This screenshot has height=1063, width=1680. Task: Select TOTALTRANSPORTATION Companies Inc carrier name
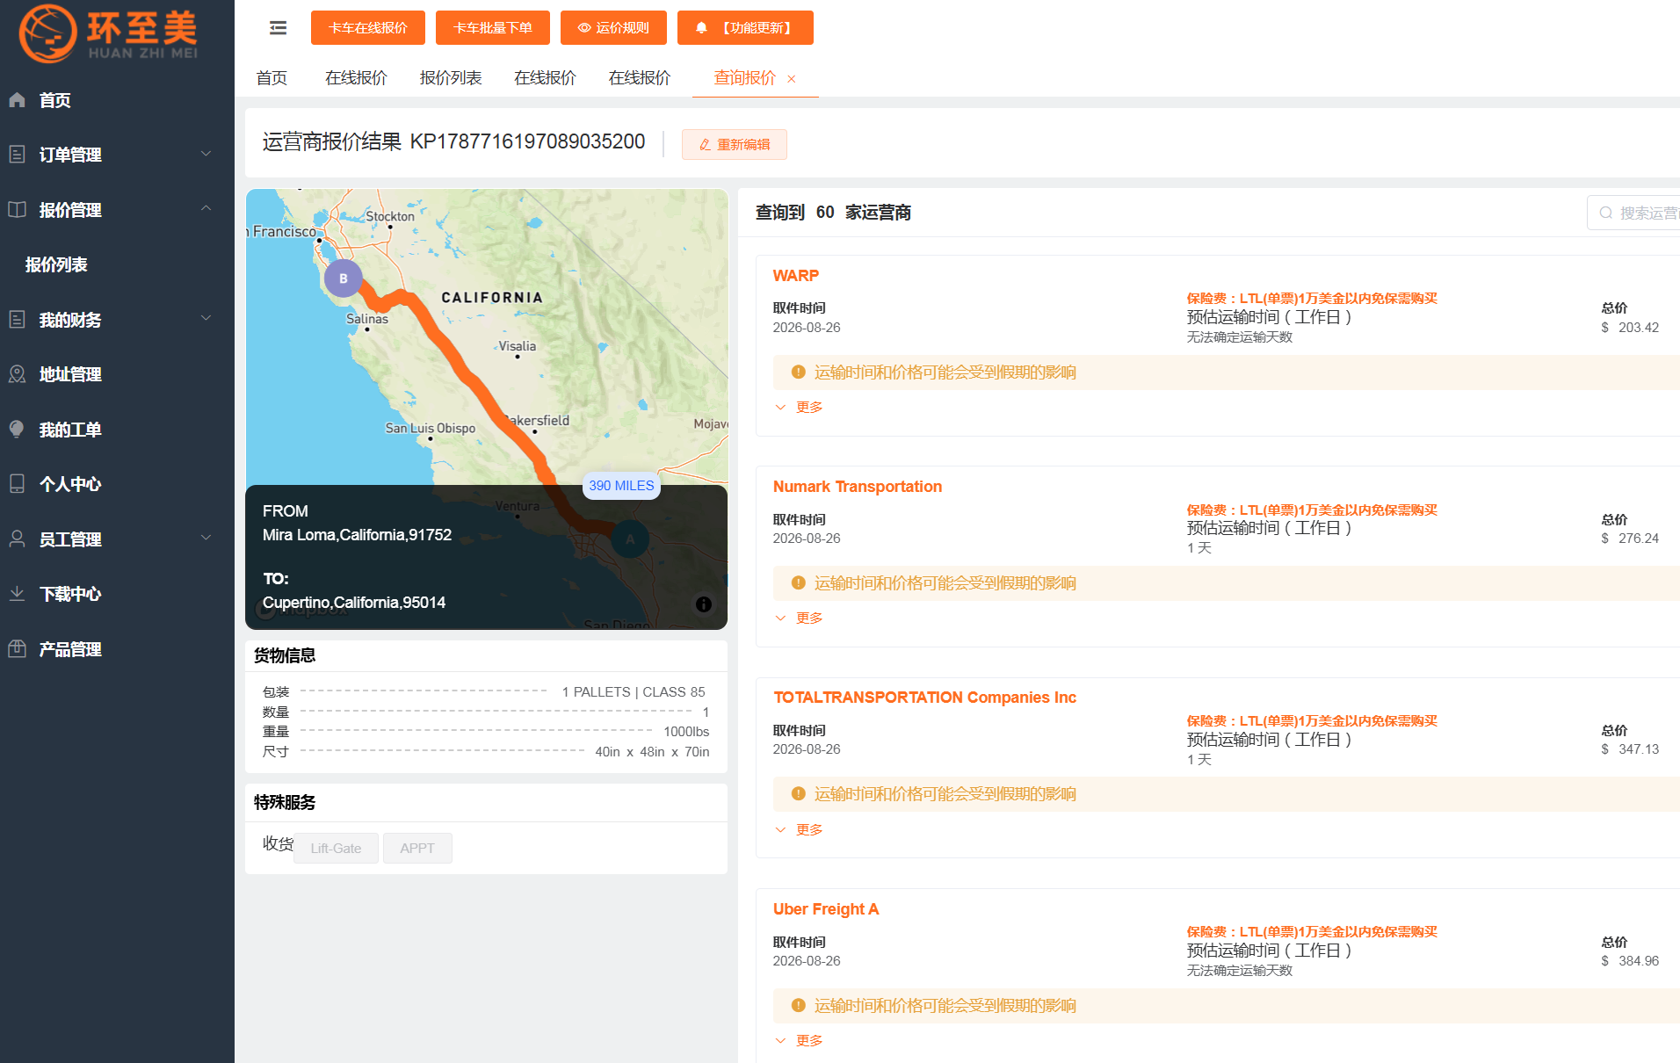click(925, 698)
